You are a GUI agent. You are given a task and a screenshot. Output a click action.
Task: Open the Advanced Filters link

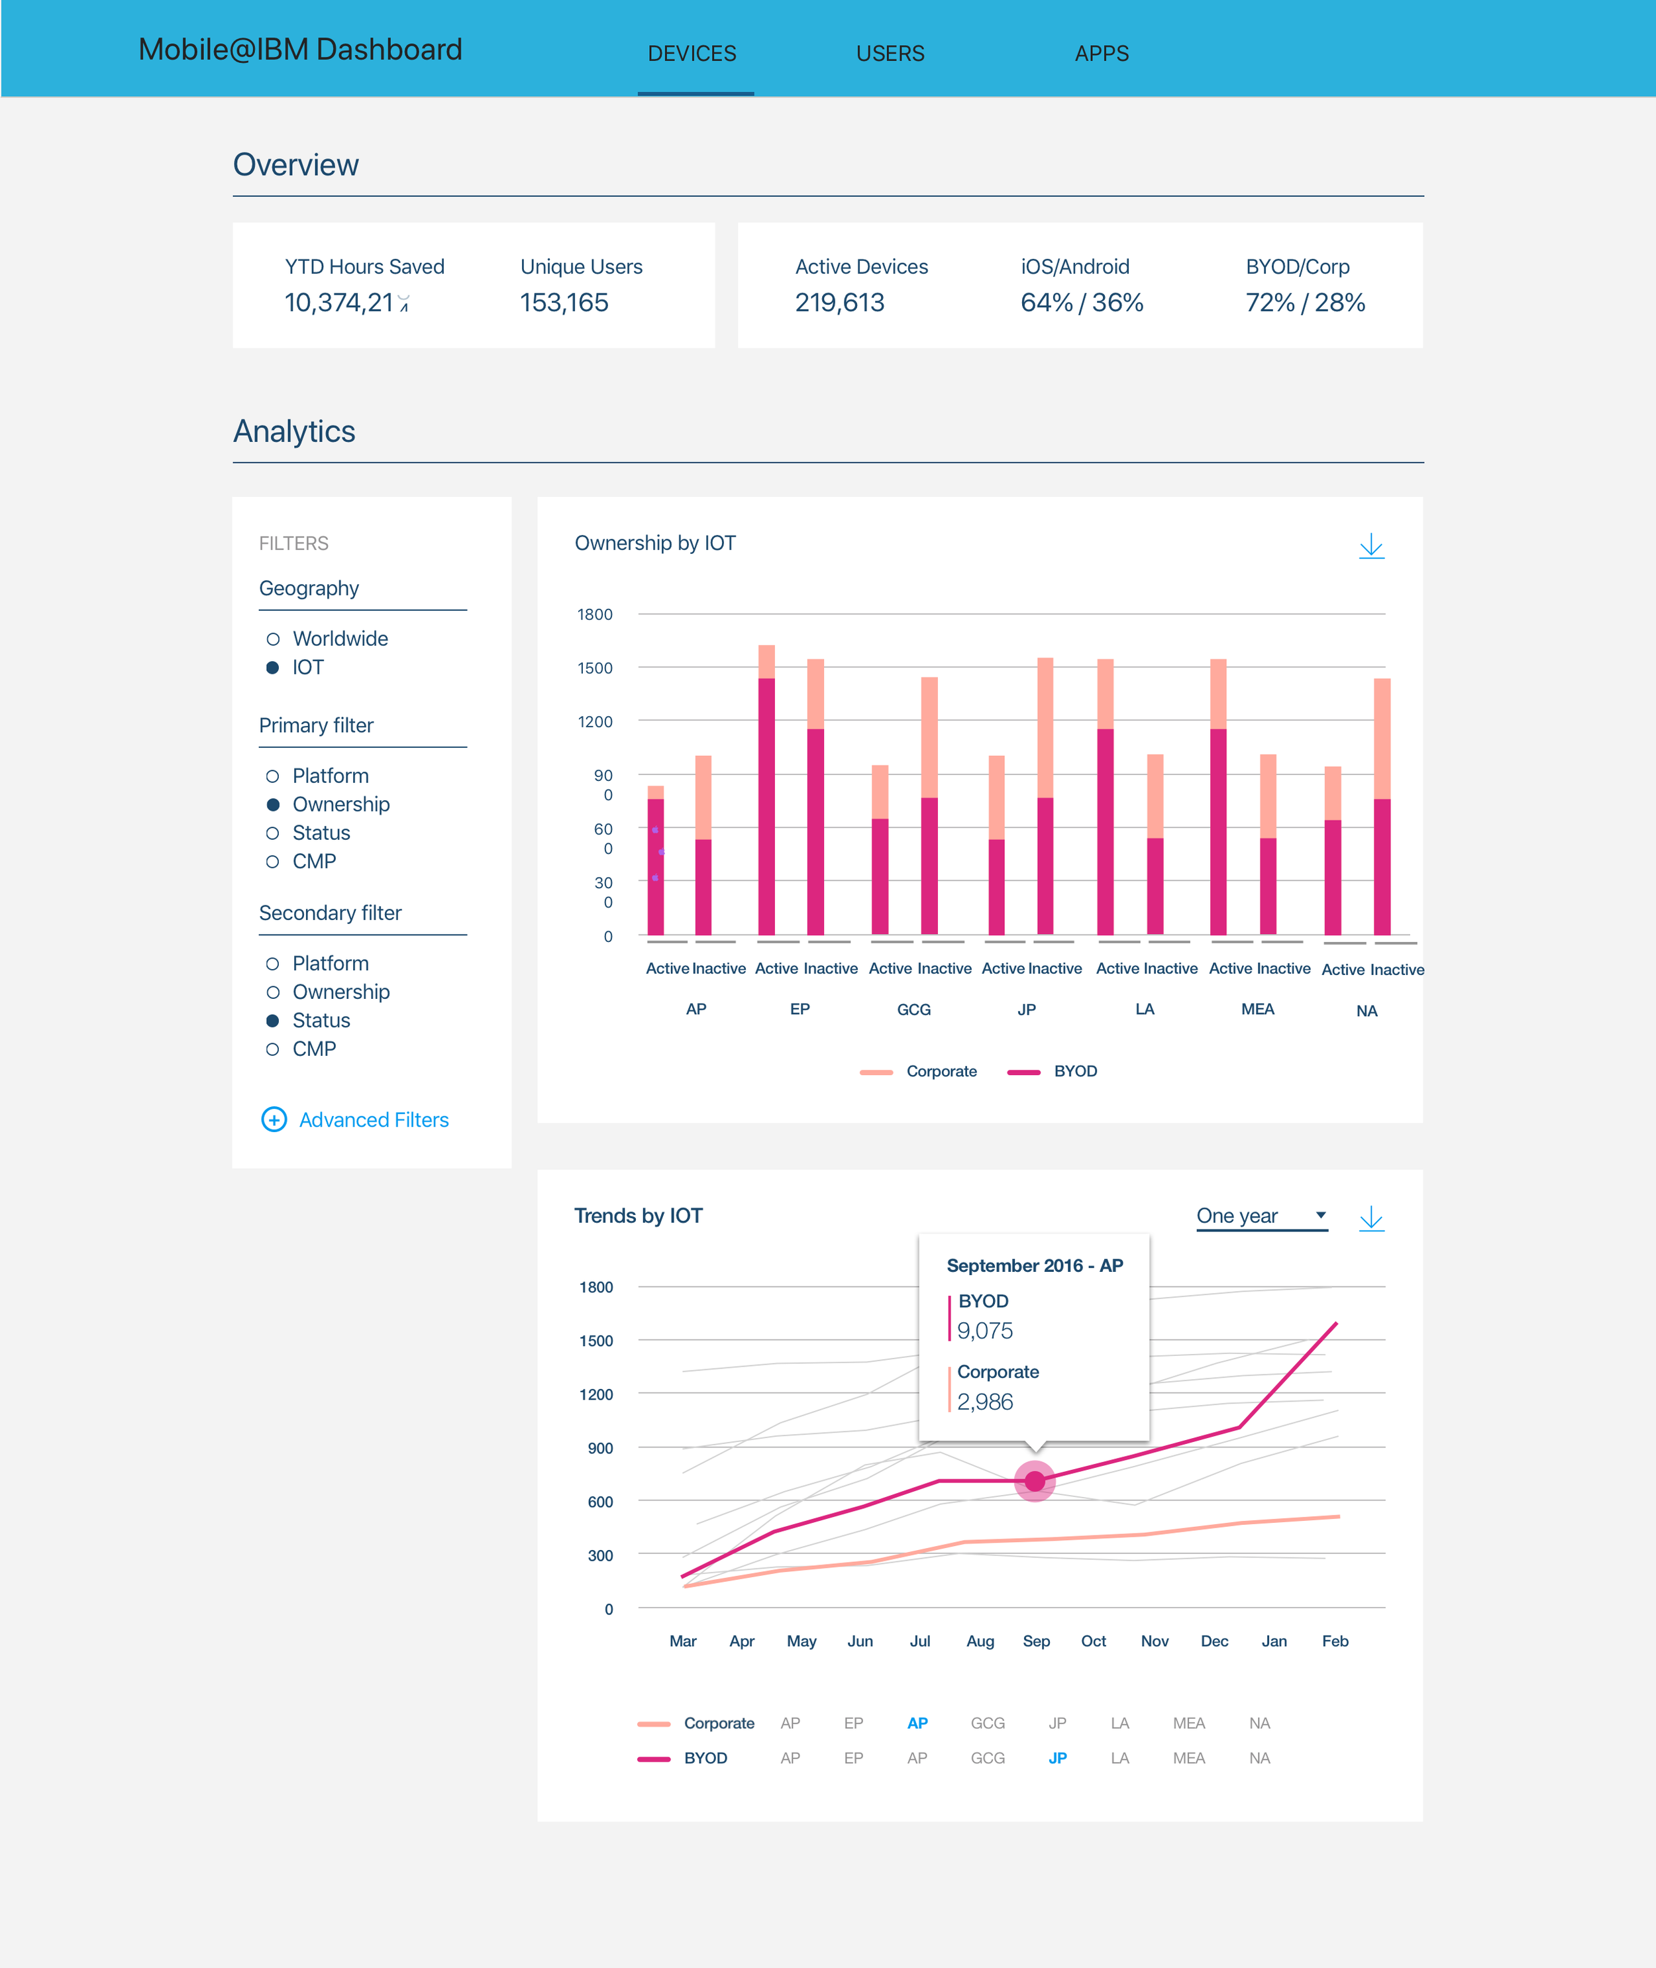pos(374,1120)
